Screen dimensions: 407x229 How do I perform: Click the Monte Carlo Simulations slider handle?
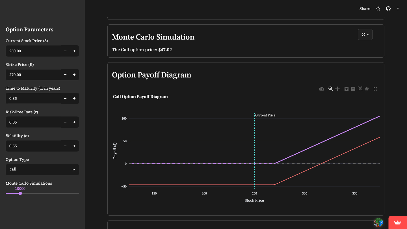(20, 193)
